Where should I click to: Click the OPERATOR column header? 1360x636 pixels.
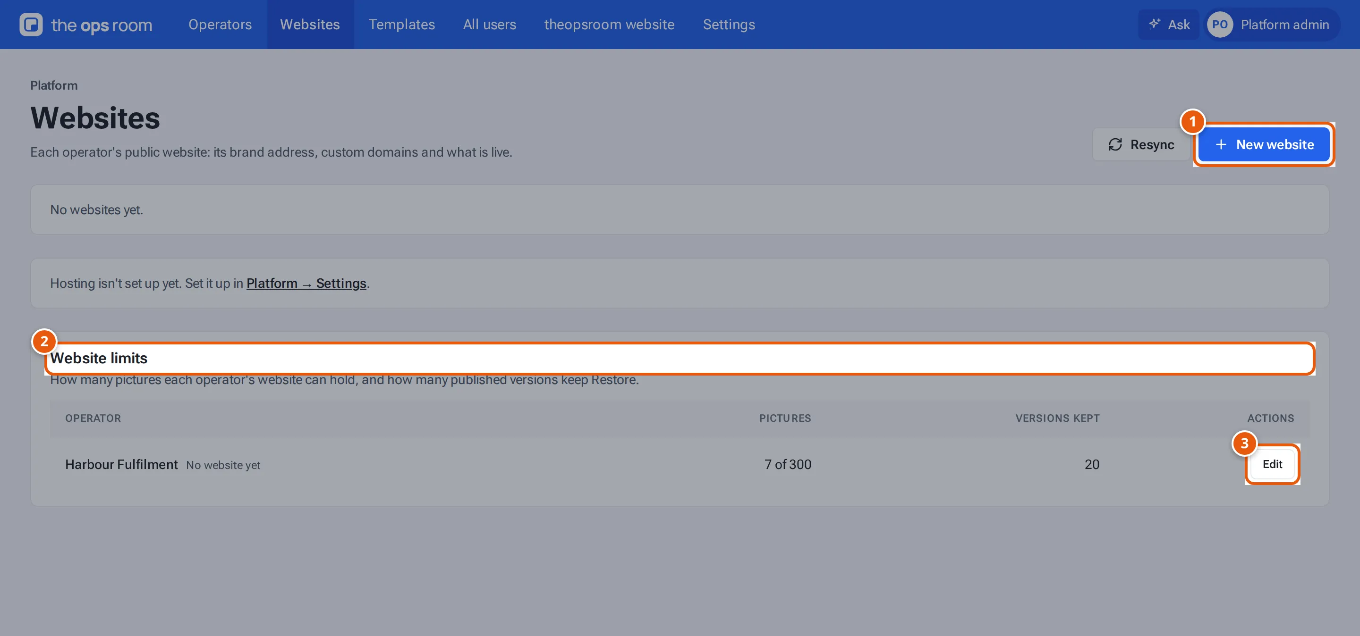pyautogui.click(x=93, y=418)
